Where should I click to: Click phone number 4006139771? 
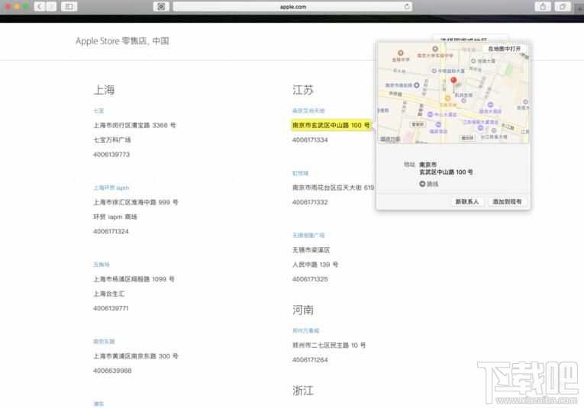pyautogui.click(x=111, y=308)
